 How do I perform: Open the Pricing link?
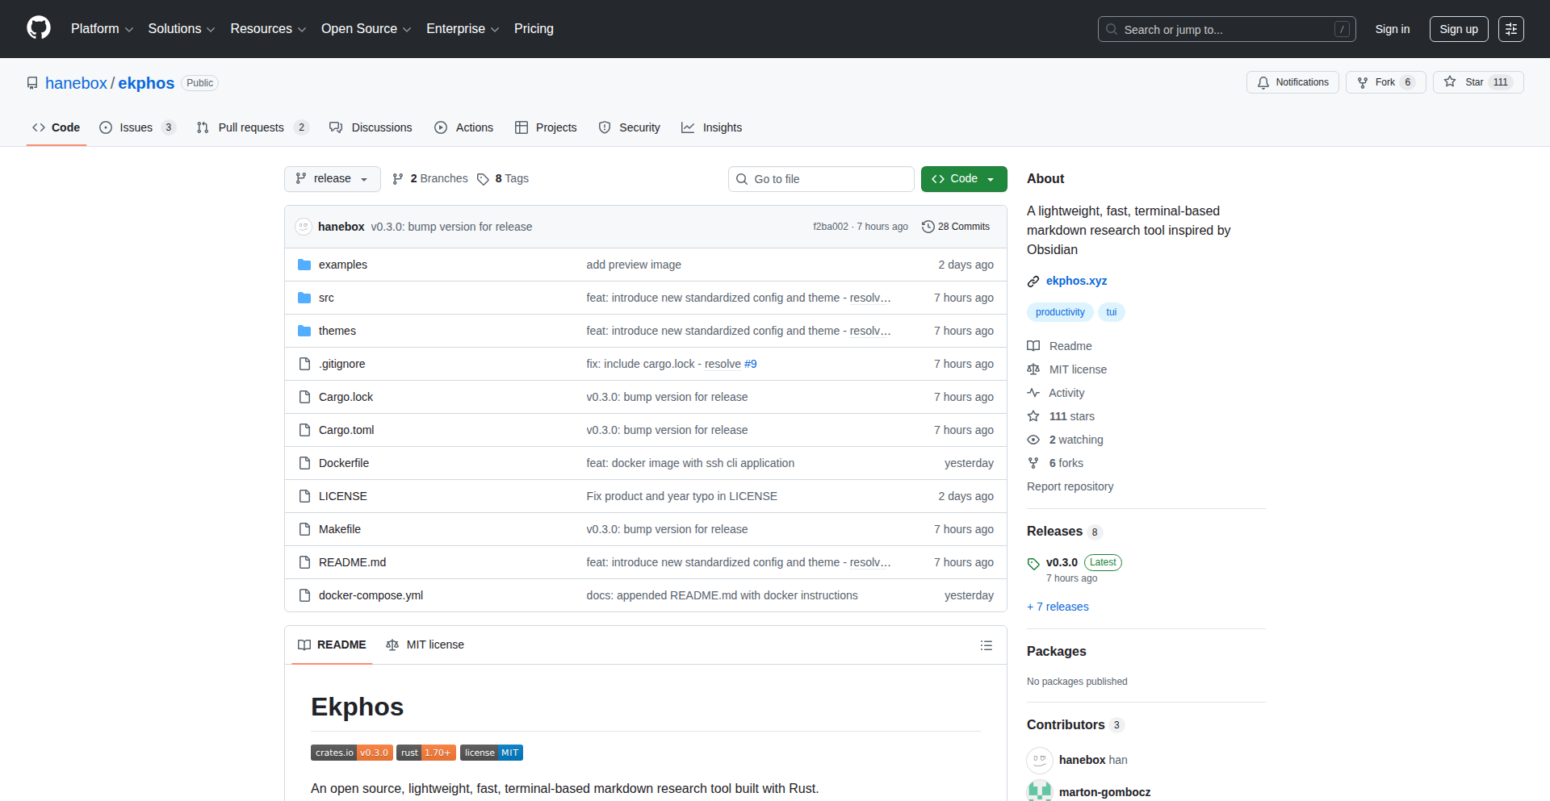[x=534, y=29]
